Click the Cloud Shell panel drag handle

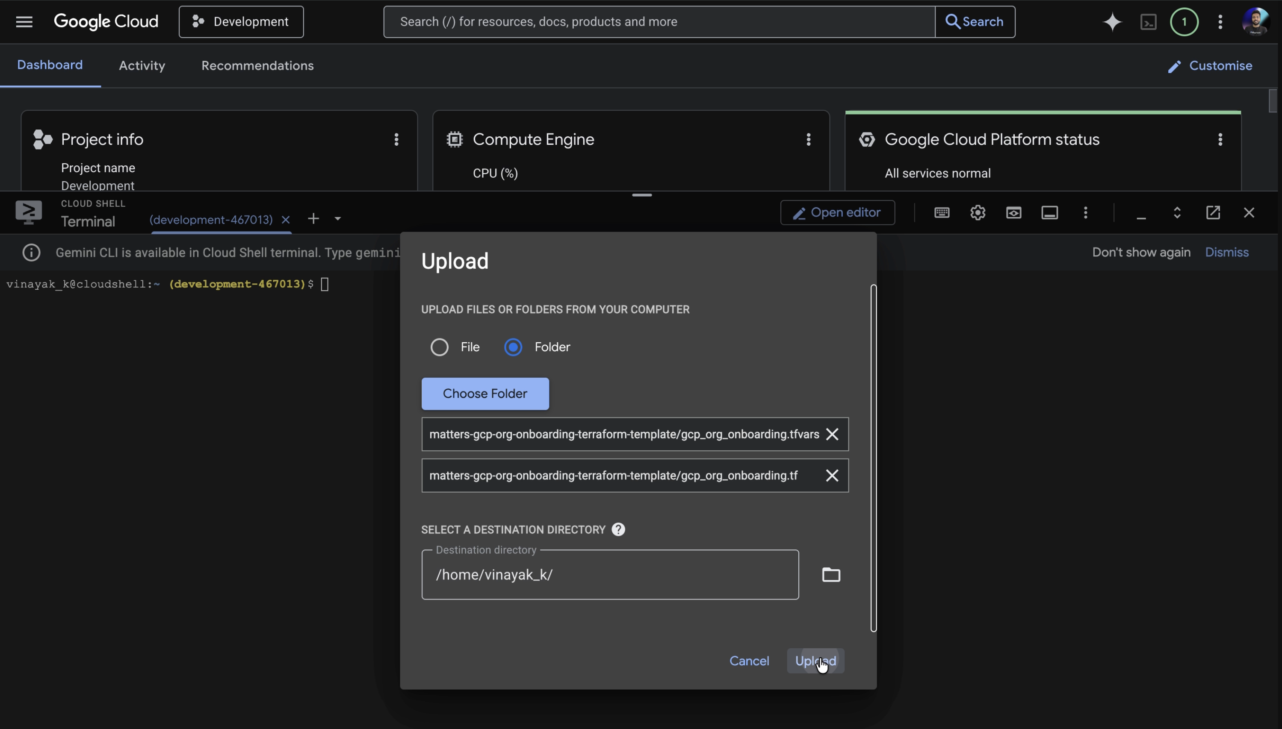[x=642, y=195]
